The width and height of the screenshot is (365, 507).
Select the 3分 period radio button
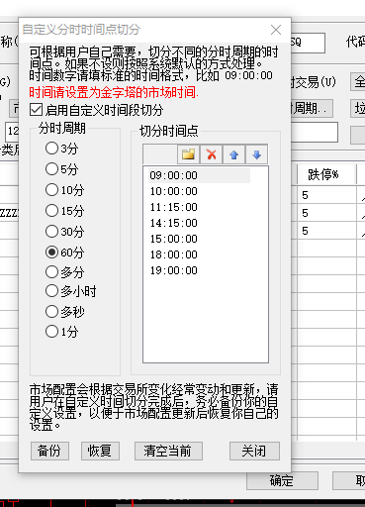51,149
